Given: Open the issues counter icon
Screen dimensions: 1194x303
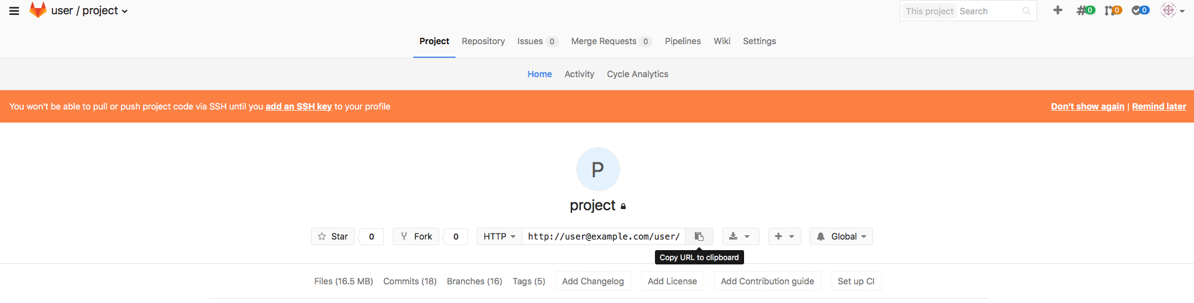Looking at the screenshot, I should point(1086,11).
